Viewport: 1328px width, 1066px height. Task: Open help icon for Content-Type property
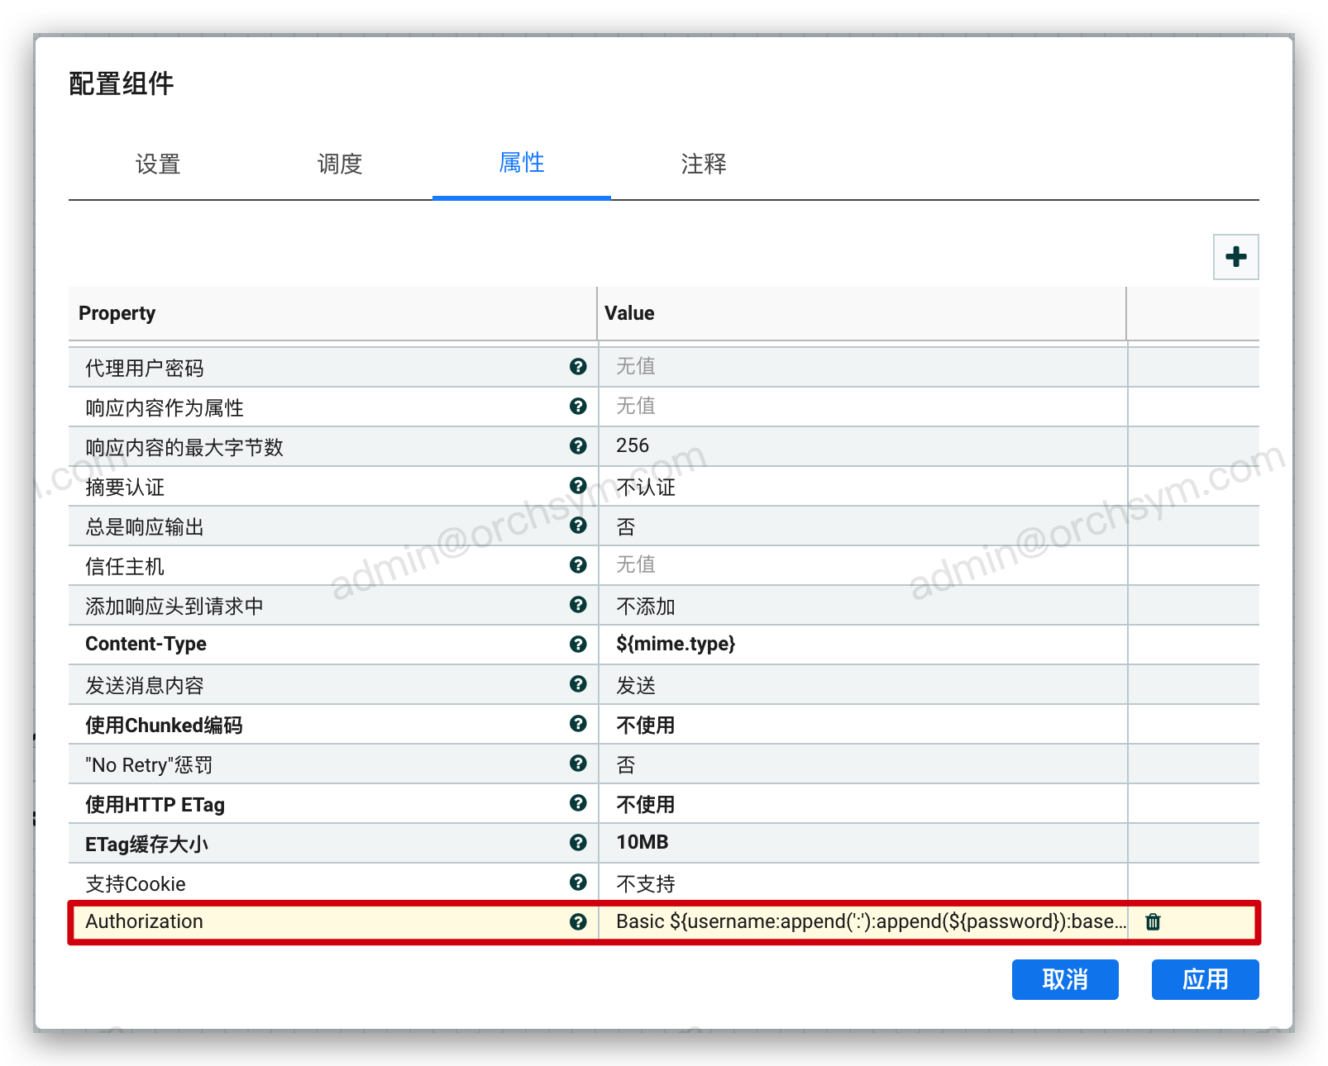[x=578, y=644]
